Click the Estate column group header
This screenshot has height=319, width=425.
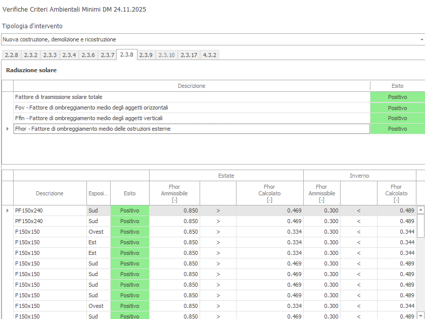pos(226,176)
